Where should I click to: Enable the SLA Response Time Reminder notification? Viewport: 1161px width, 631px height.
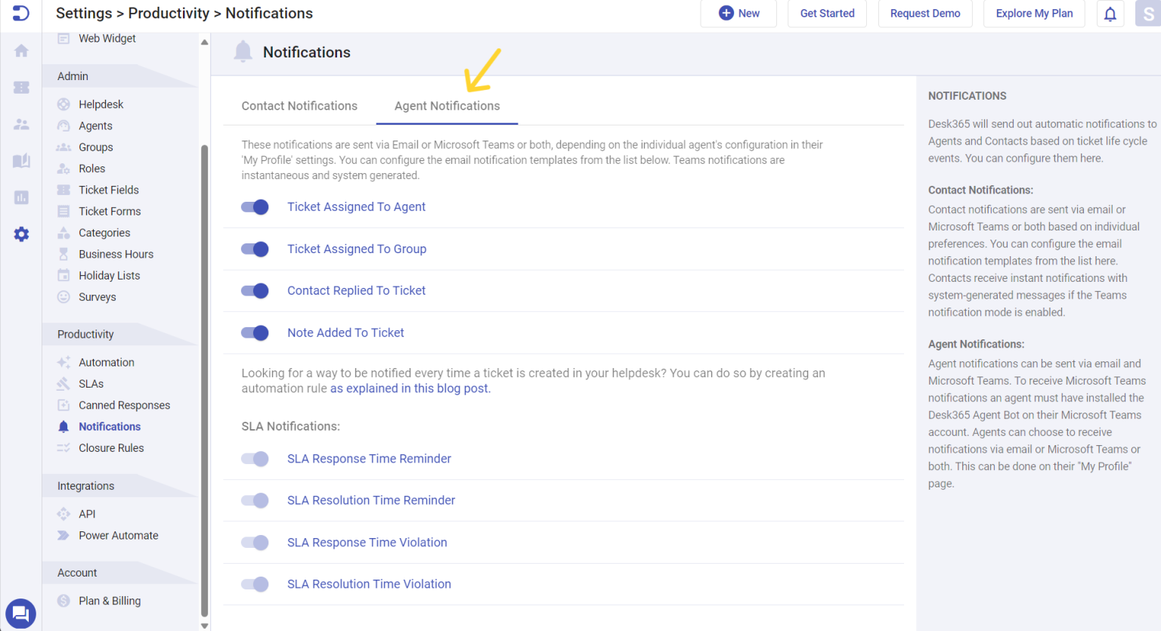pos(255,459)
